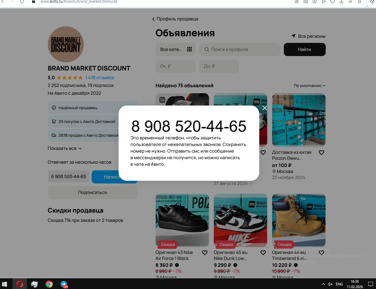
Task: Click the discount info icon beside 8 360 ₽
Action: point(177,265)
